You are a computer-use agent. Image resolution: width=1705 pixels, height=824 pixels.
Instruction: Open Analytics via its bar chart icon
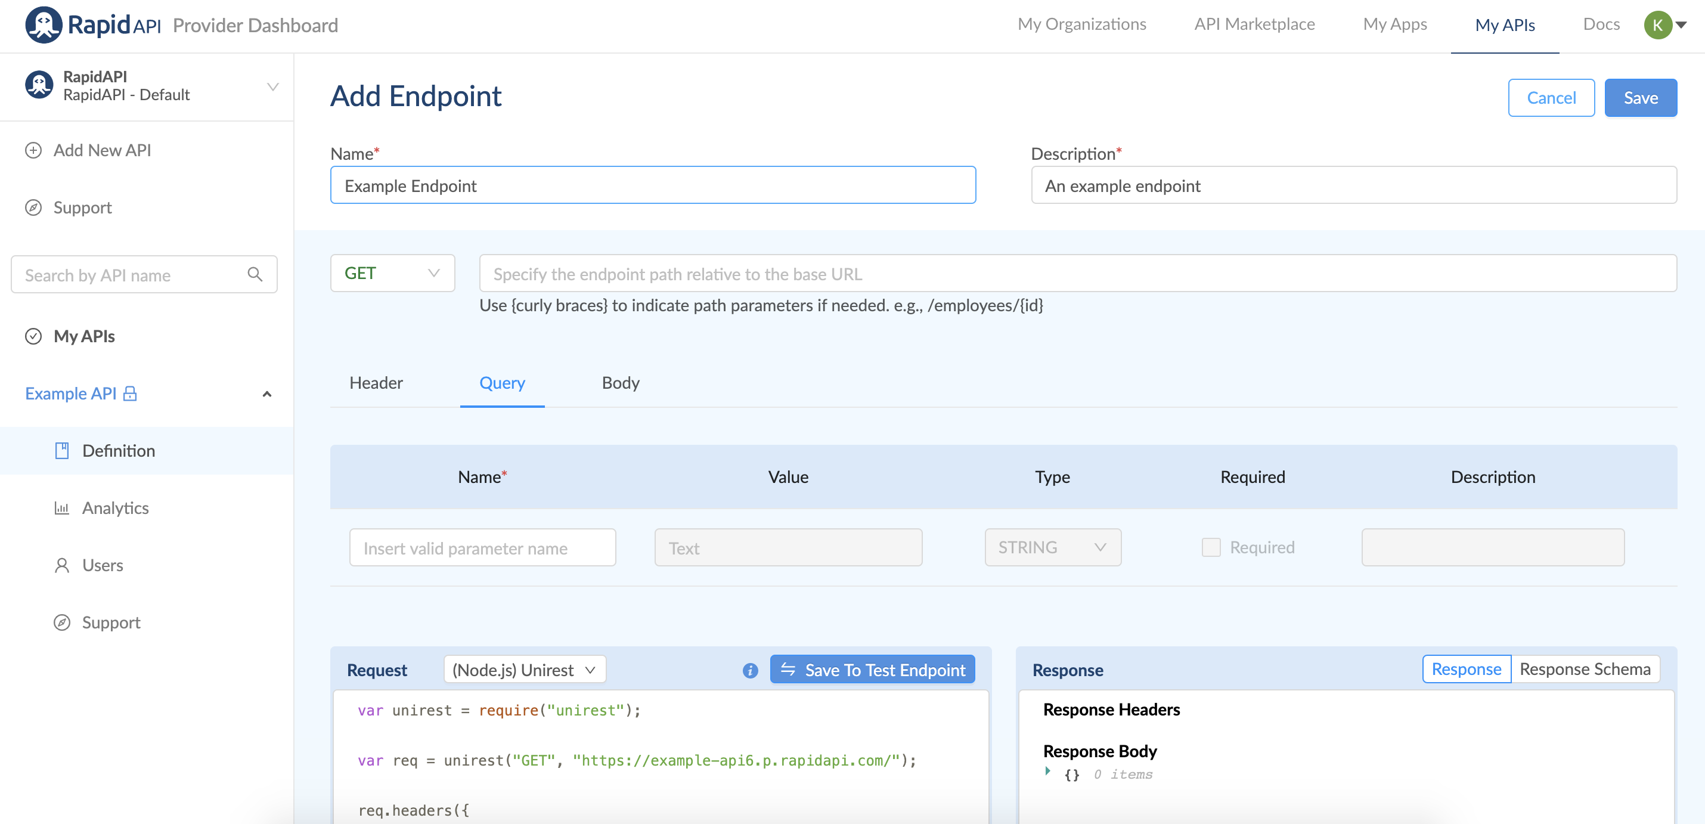tap(61, 509)
